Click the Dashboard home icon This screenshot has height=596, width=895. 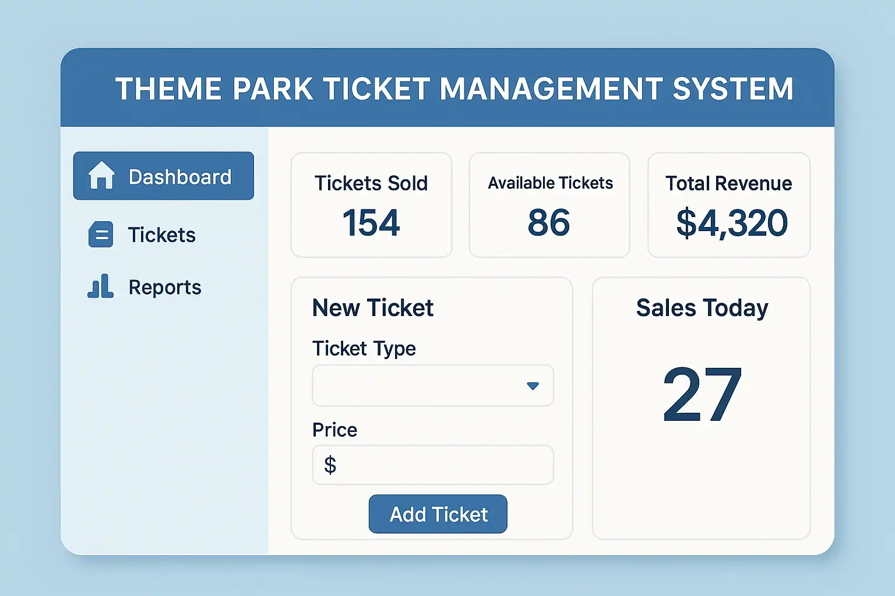[x=101, y=175]
